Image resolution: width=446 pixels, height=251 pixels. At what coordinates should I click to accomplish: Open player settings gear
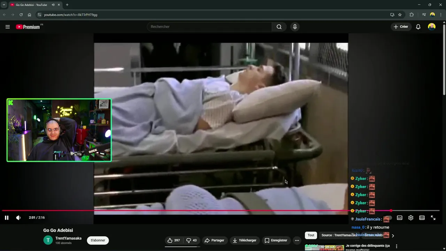(x=411, y=218)
